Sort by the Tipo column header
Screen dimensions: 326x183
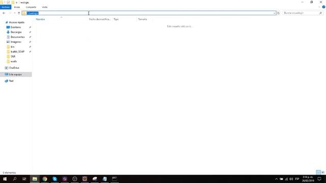pyautogui.click(x=116, y=19)
